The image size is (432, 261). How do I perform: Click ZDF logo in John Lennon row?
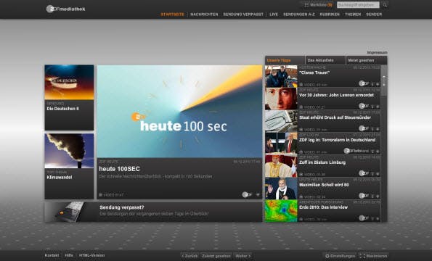[364, 106]
